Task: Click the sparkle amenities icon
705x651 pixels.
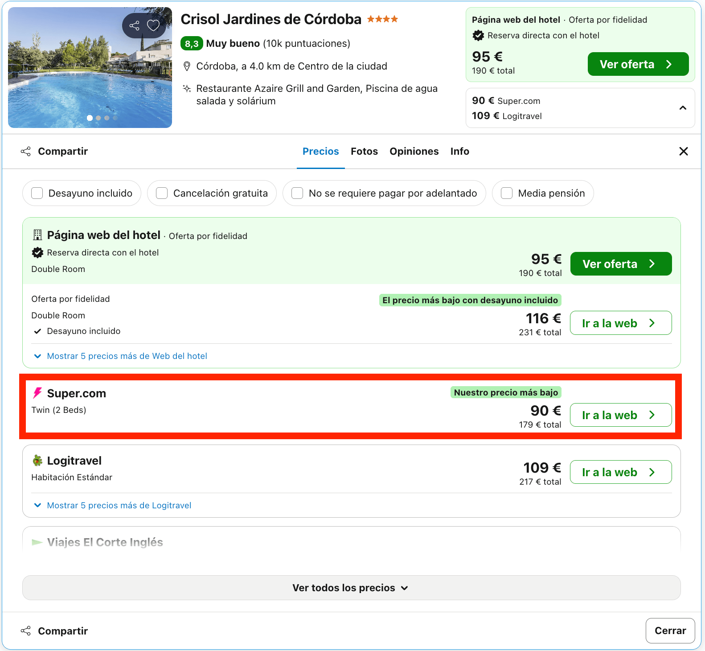Action: (187, 88)
